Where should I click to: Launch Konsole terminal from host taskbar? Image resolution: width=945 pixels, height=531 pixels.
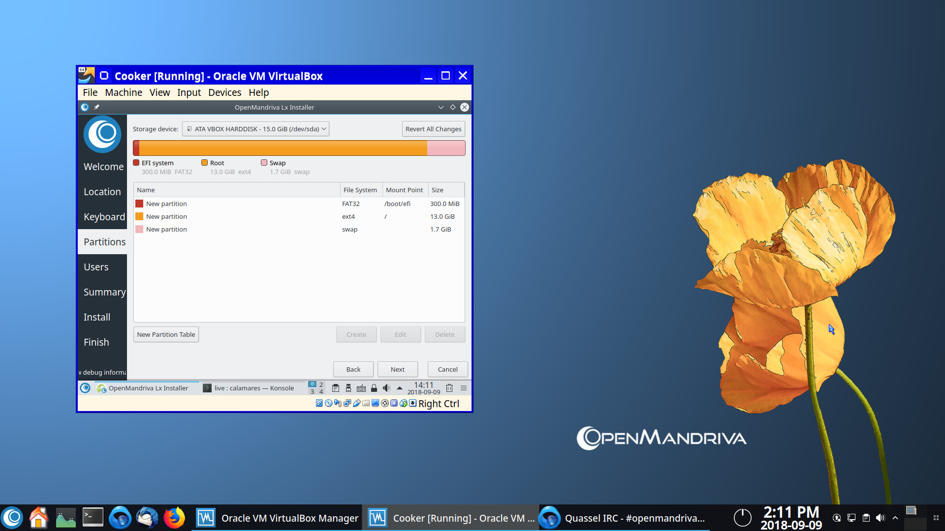tap(93, 518)
